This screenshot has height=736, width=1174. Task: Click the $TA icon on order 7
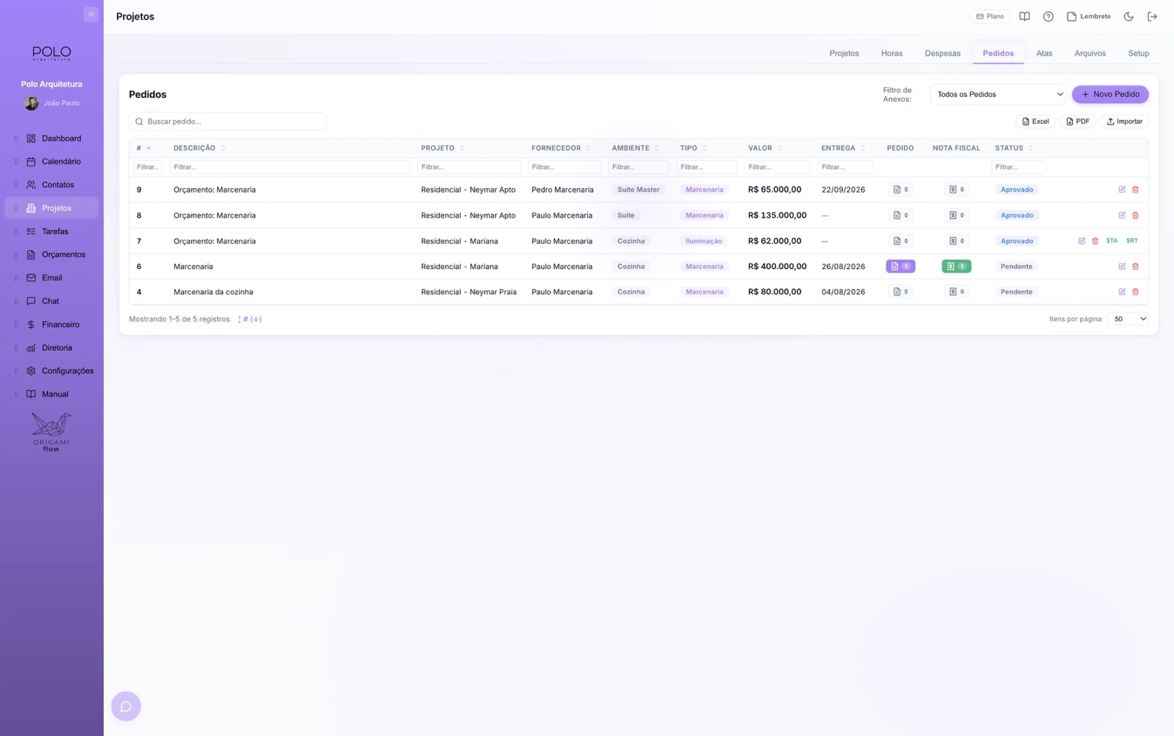(1111, 241)
